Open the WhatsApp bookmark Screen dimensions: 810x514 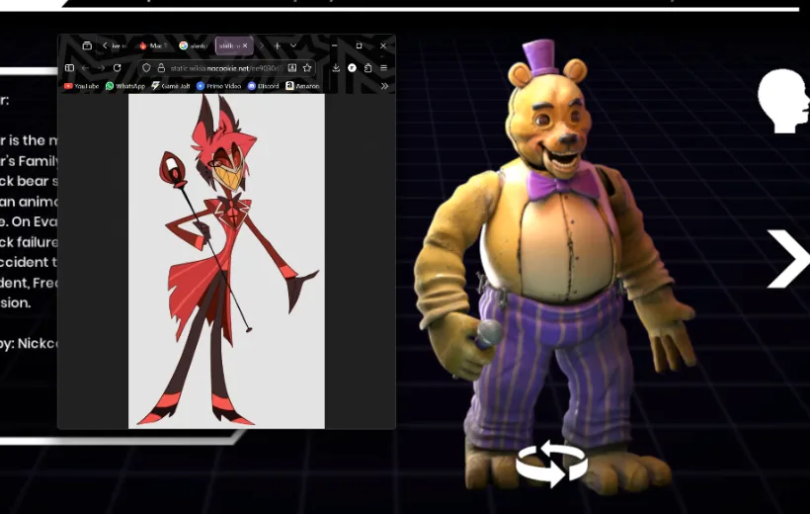click(125, 86)
